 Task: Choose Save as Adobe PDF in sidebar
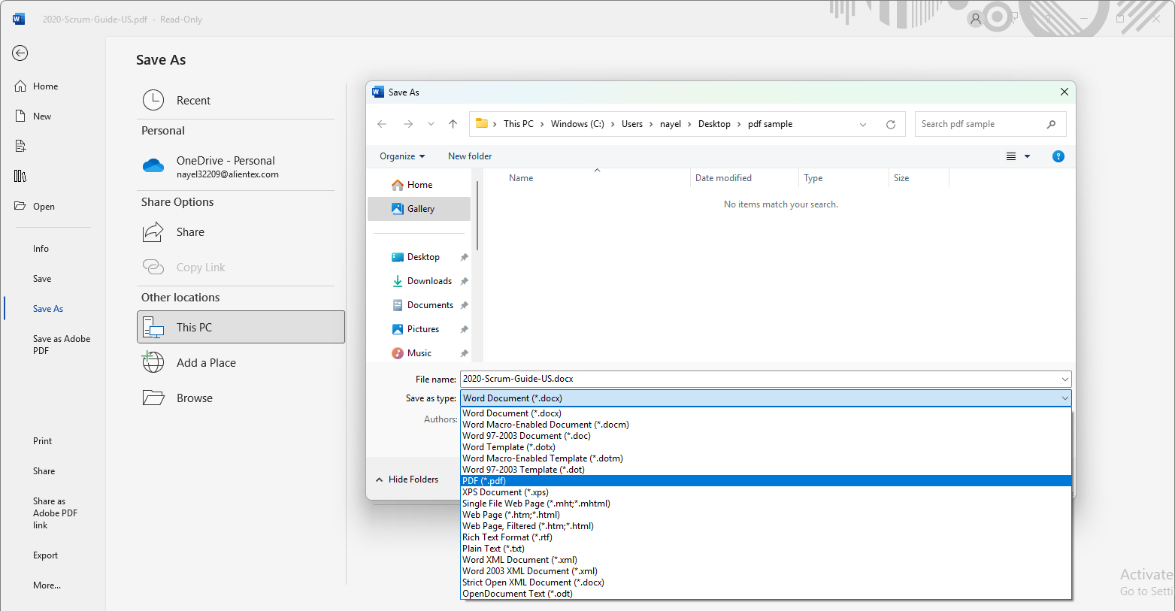coord(62,345)
